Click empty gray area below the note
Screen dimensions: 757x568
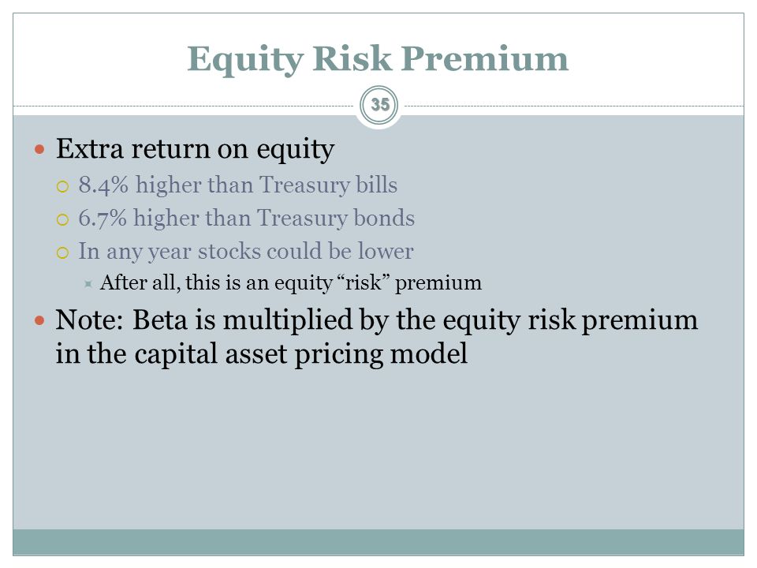pos(378,449)
